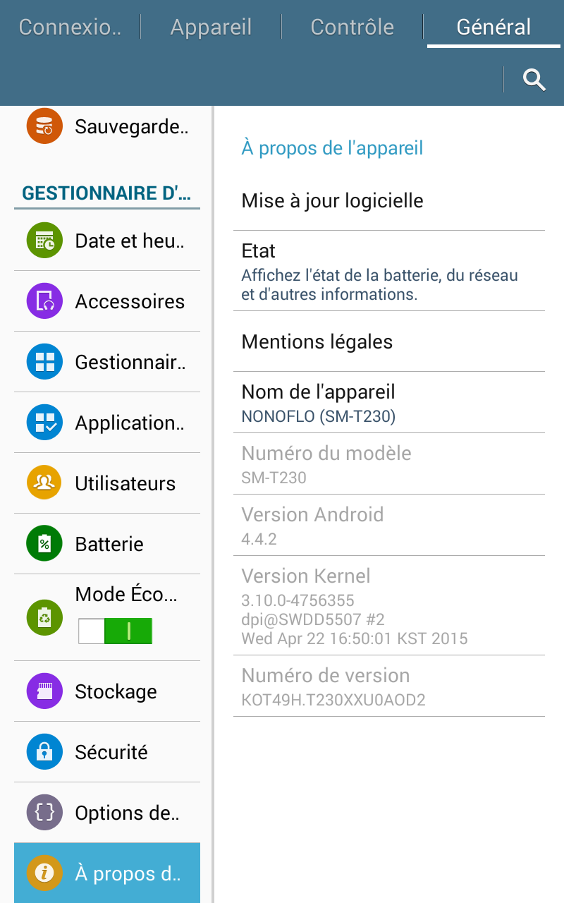Tap the Batterie percent icon
Viewport: 564px width, 903px height.
click(44, 544)
